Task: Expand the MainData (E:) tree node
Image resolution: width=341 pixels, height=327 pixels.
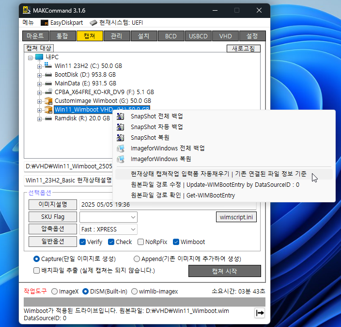Action: tap(39, 84)
